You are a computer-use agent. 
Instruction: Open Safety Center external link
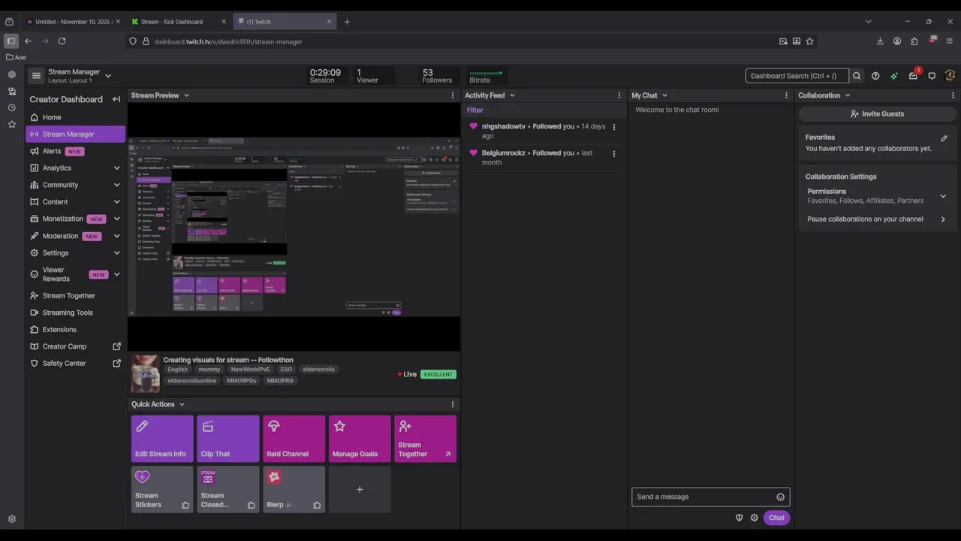coord(75,364)
